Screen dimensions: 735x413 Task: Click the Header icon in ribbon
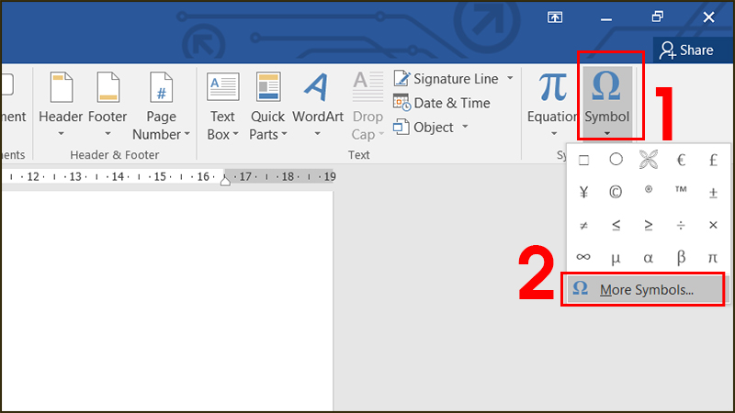(x=60, y=90)
